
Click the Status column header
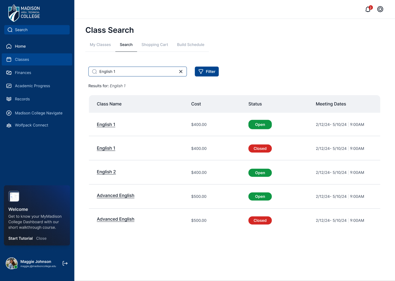pyautogui.click(x=255, y=104)
